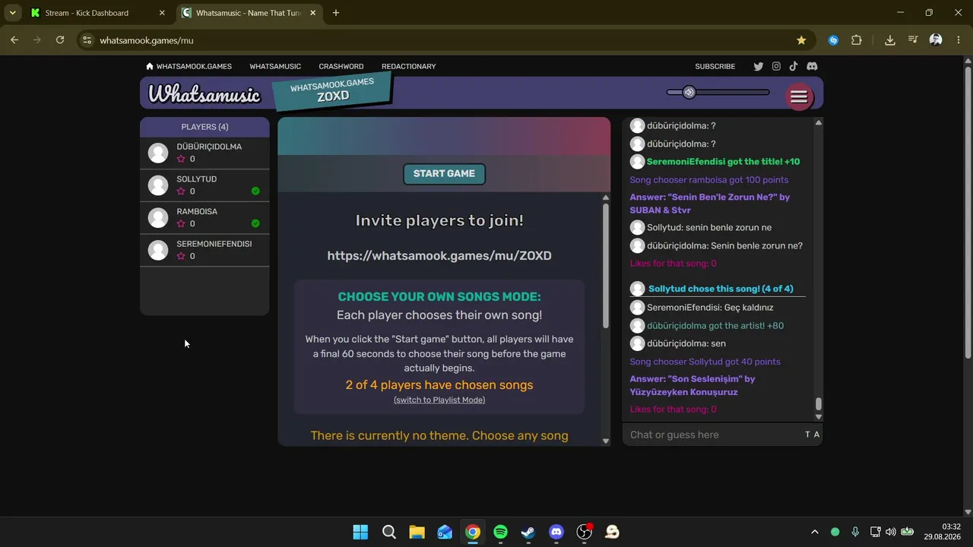Open the Chrome profile avatar
The image size is (973, 547).
(x=936, y=40)
